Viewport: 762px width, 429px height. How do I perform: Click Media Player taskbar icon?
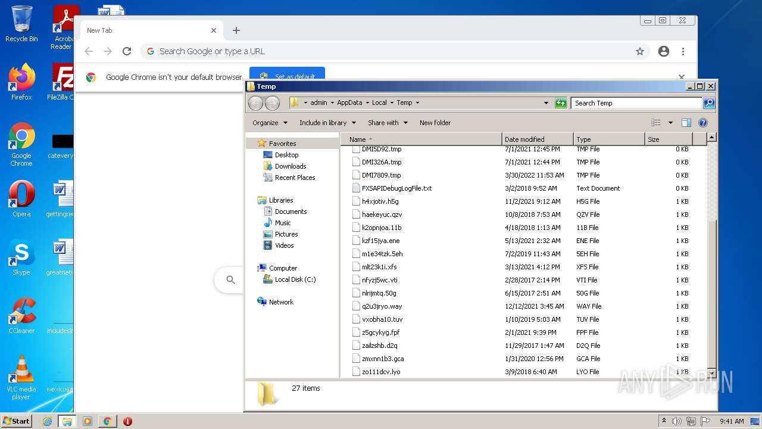coord(88,421)
